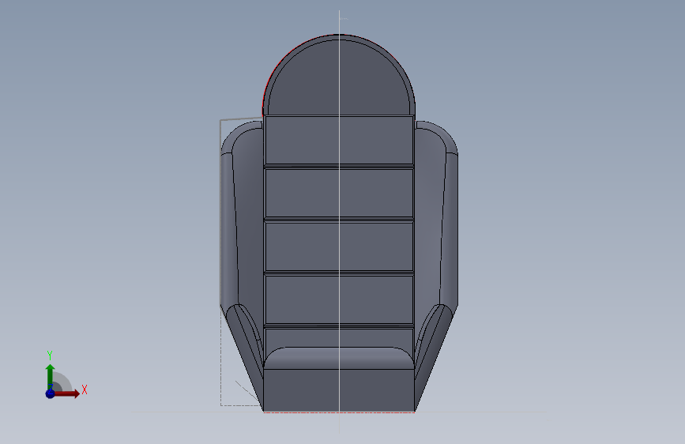
Task: Select the topmost rectangular backrest panel
Action: pos(339,140)
